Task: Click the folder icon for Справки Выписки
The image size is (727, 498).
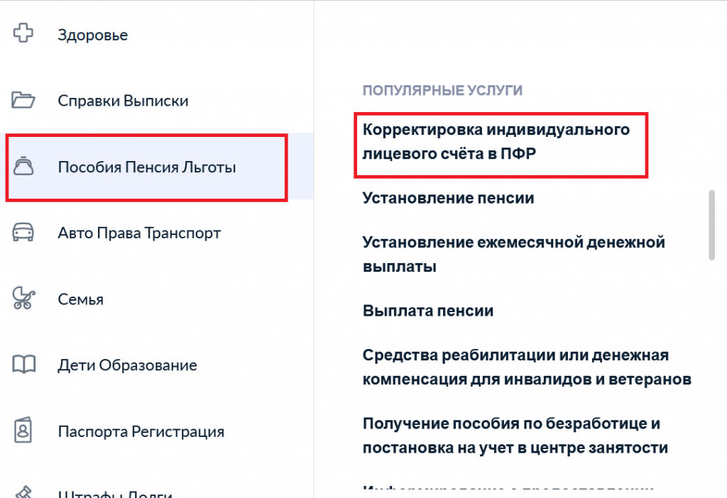Action: tap(23, 100)
